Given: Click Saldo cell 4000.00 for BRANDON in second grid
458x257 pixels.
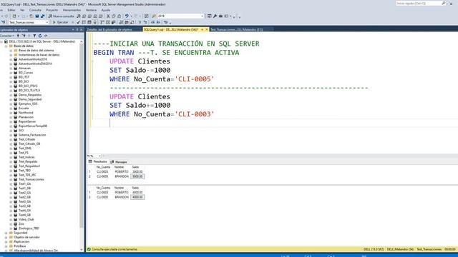Looking at the screenshot, I should tap(137, 197).
